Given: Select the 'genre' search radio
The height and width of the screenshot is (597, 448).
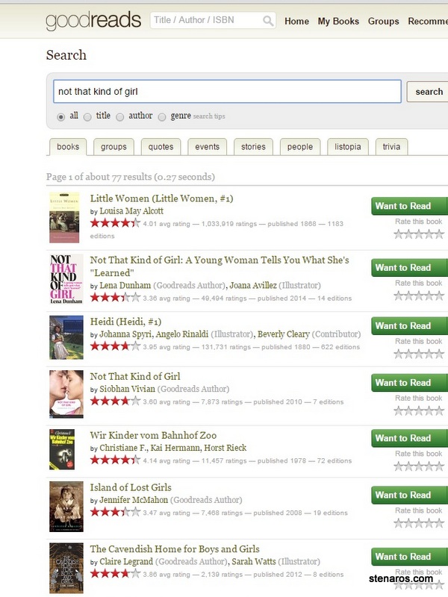Looking at the screenshot, I should [x=162, y=117].
